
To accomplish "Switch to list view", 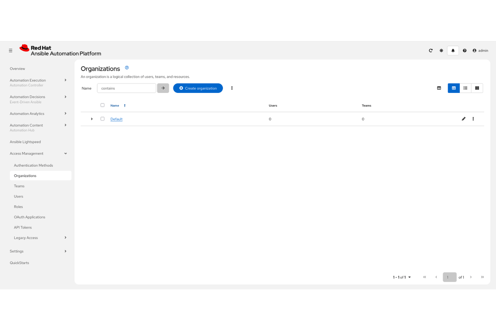I will 466,88.
